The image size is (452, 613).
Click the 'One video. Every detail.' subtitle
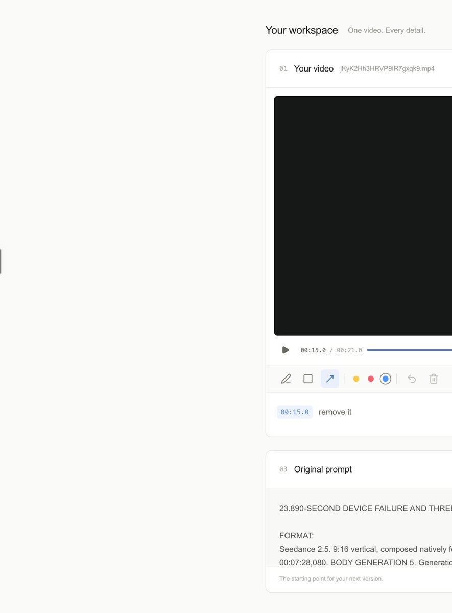[387, 30]
